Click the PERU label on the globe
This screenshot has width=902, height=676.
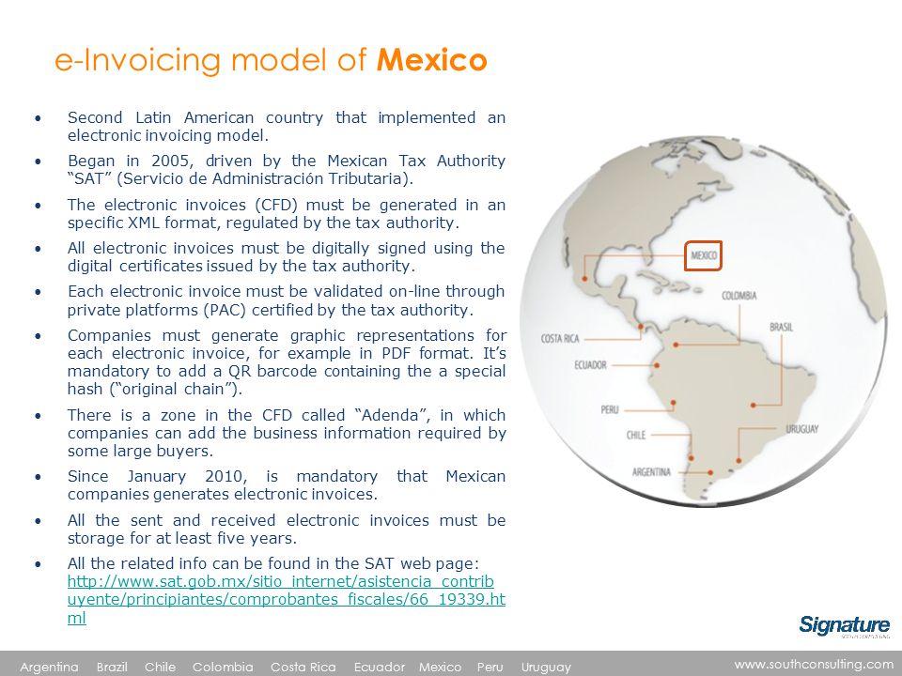[x=610, y=410]
